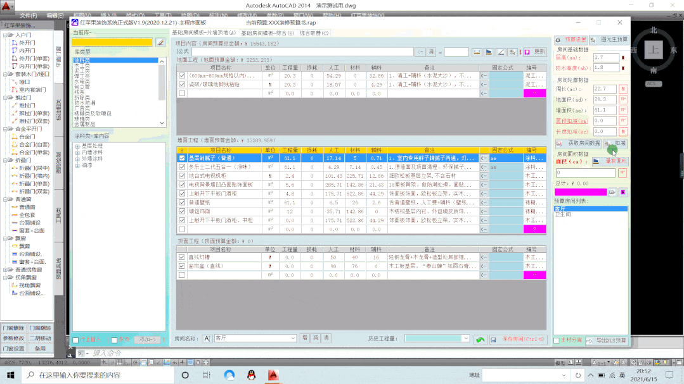The image size is (684, 384).
Task: Switch to 综合取费(C) tab
Action: 314,33
